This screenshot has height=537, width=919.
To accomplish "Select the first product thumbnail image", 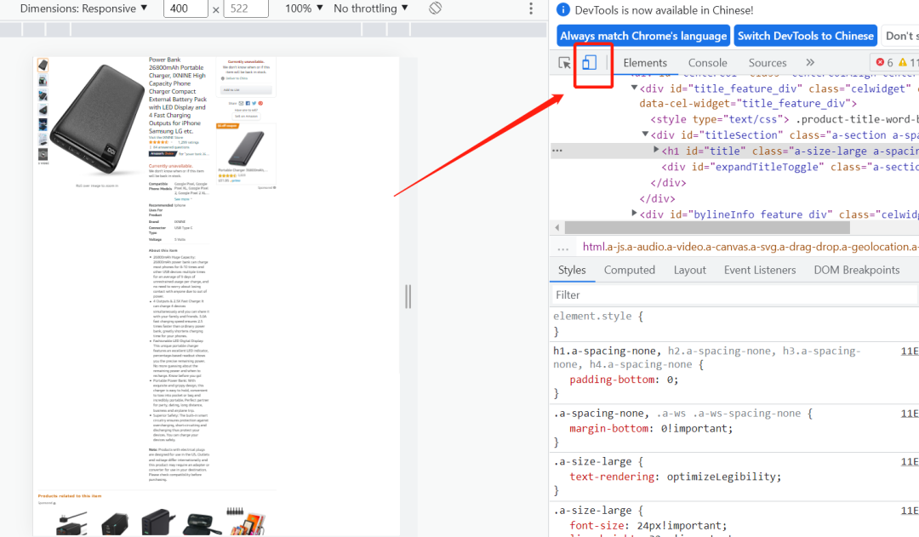I will [x=43, y=65].
